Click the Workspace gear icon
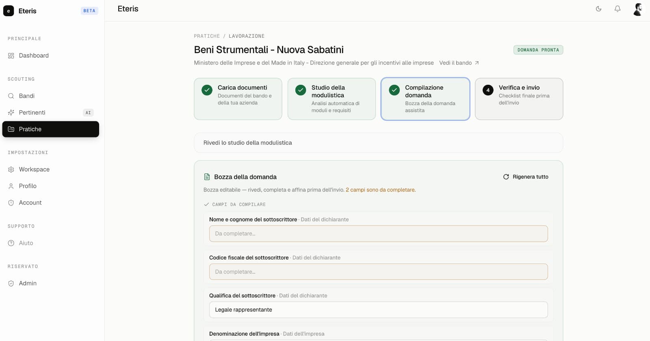The image size is (650, 341). (11, 169)
